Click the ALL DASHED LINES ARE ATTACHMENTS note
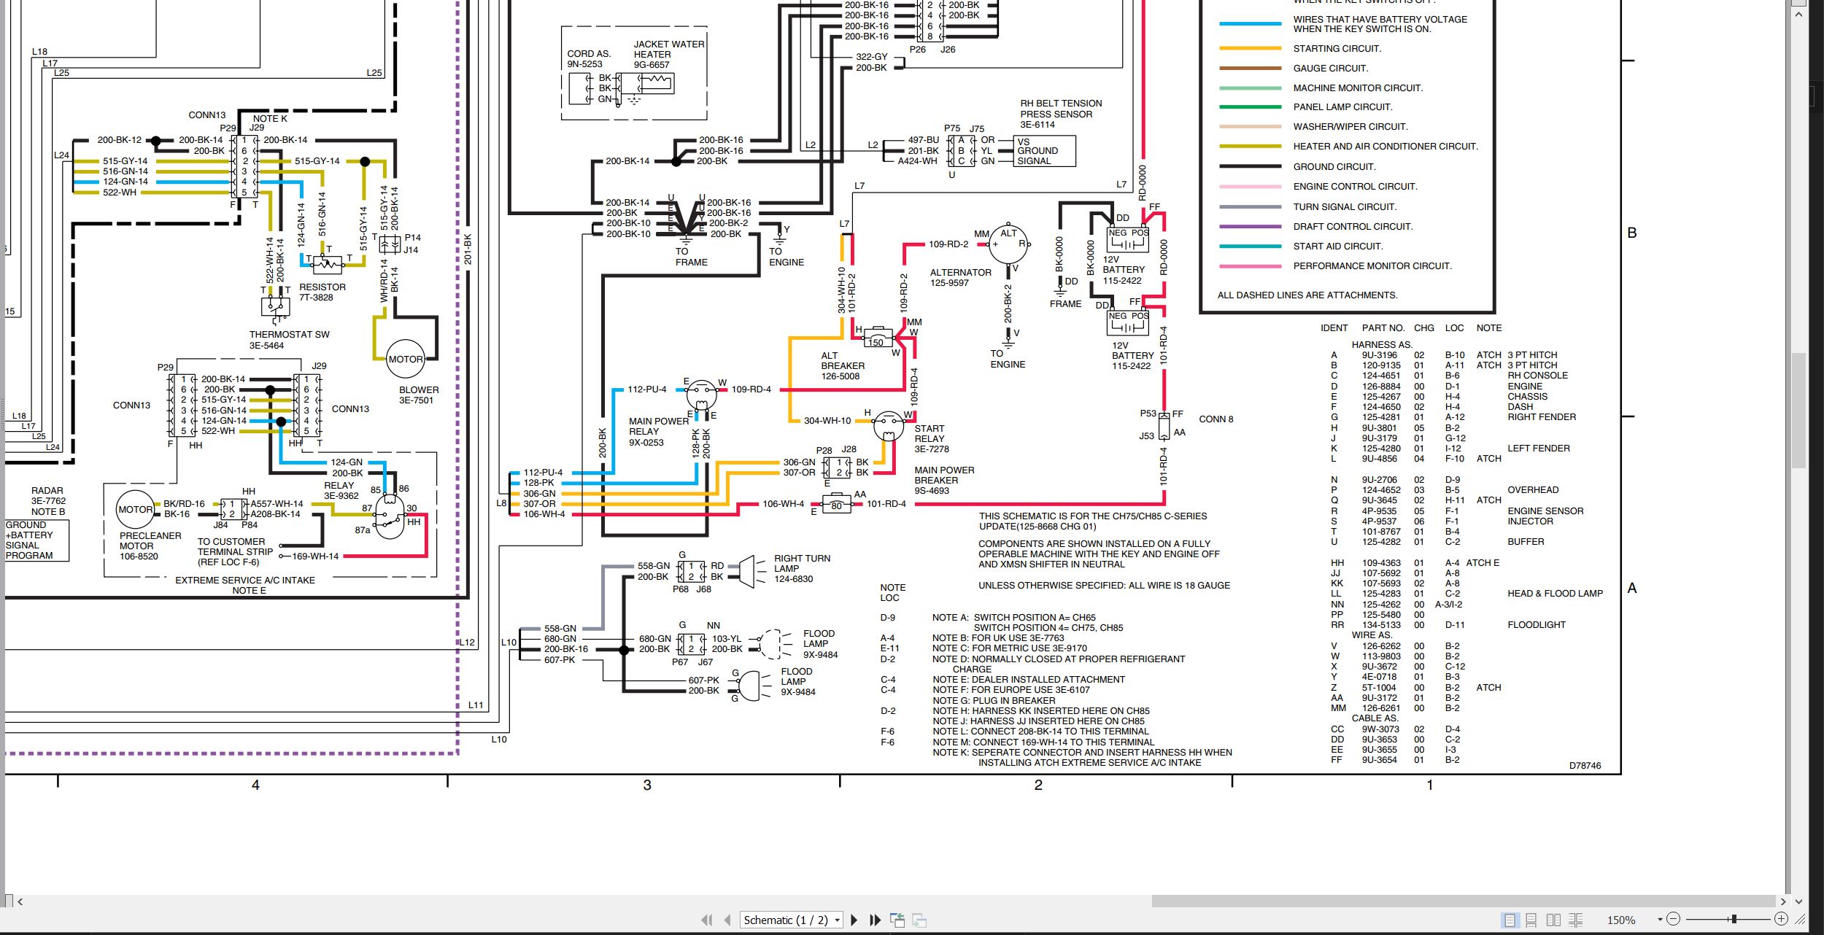Image resolution: width=1824 pixels, height=935 pixels. tap(1307, 295)
